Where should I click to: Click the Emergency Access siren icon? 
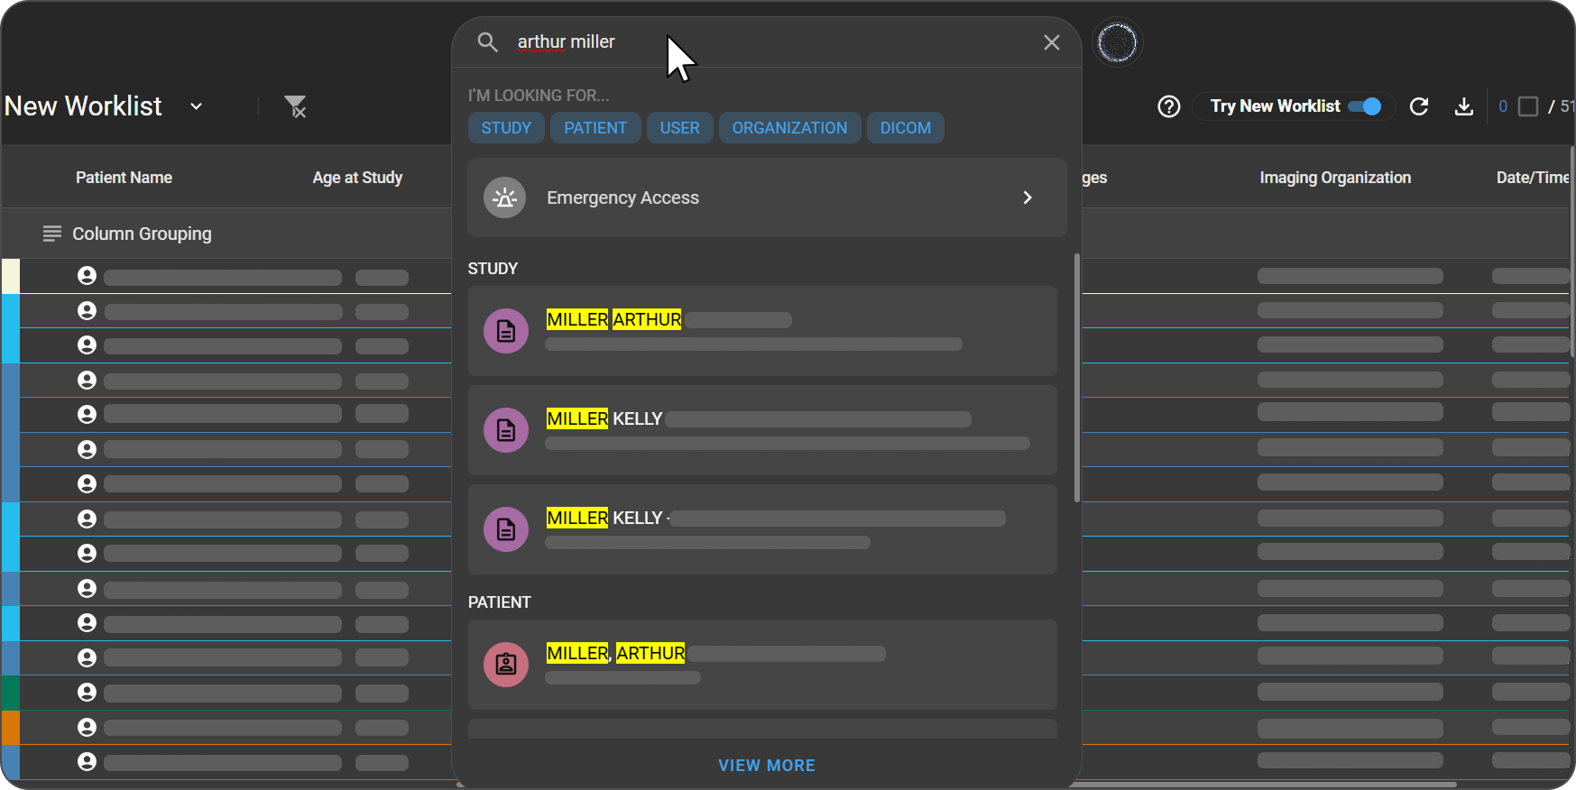click(x=505, y=197)
